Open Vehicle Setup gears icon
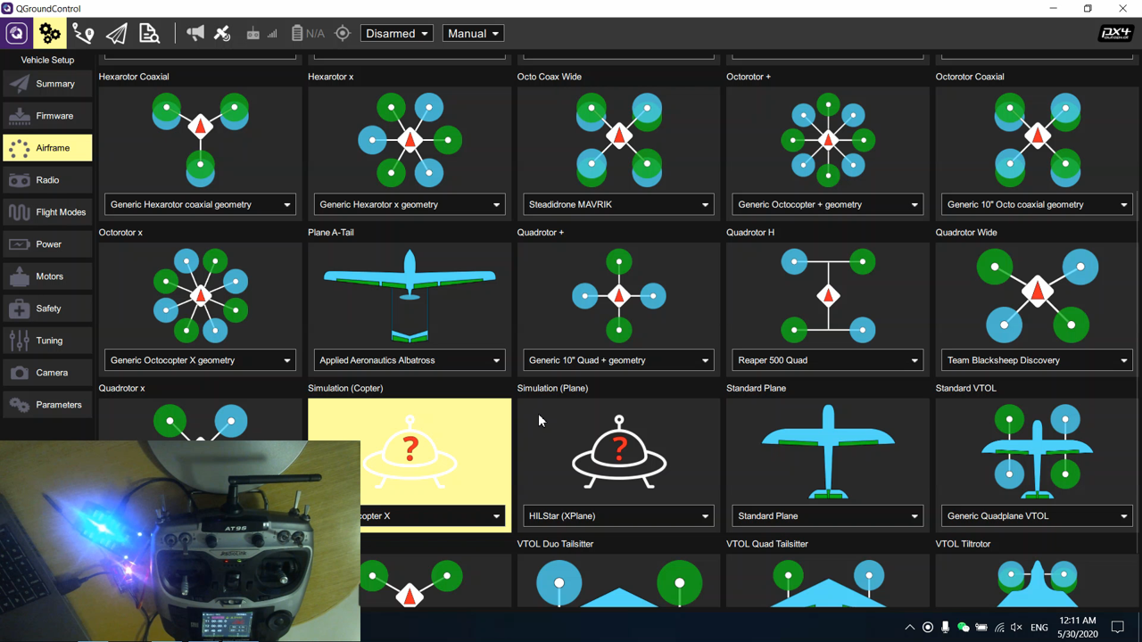 pyautogui.click(x=50, y=34)
